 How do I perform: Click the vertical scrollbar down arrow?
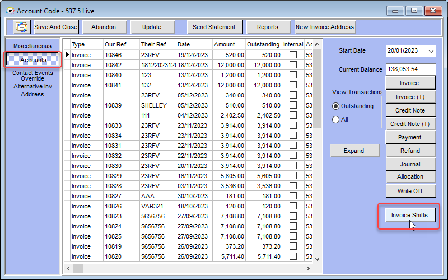click(317, 259)
